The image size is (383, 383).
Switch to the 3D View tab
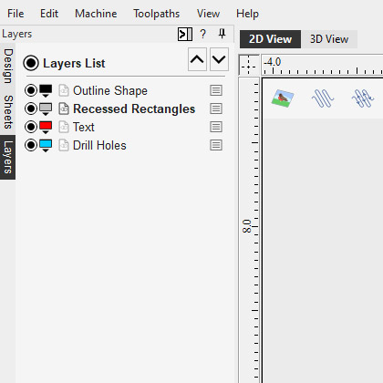[329, 39]
